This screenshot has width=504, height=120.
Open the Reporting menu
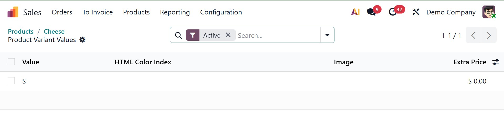175,12
